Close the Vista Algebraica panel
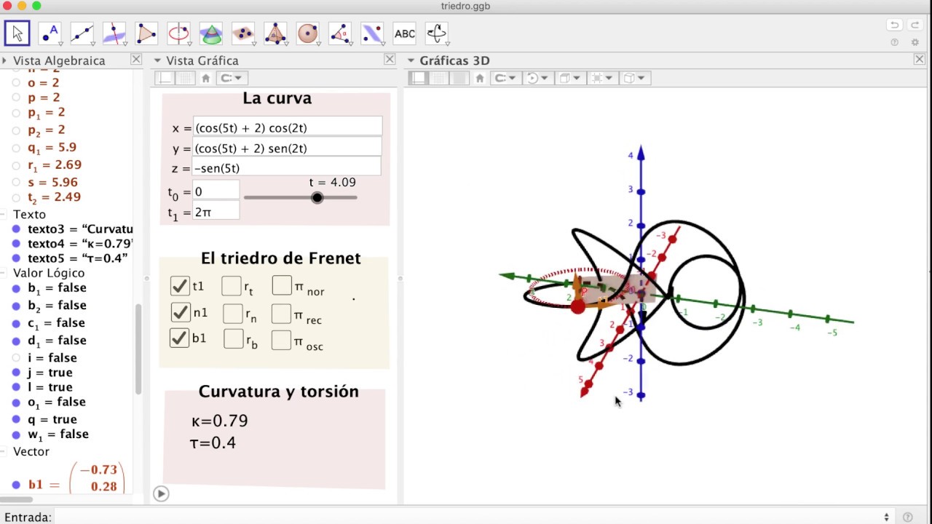The image size is (932, 524). [x=136, y=60]
